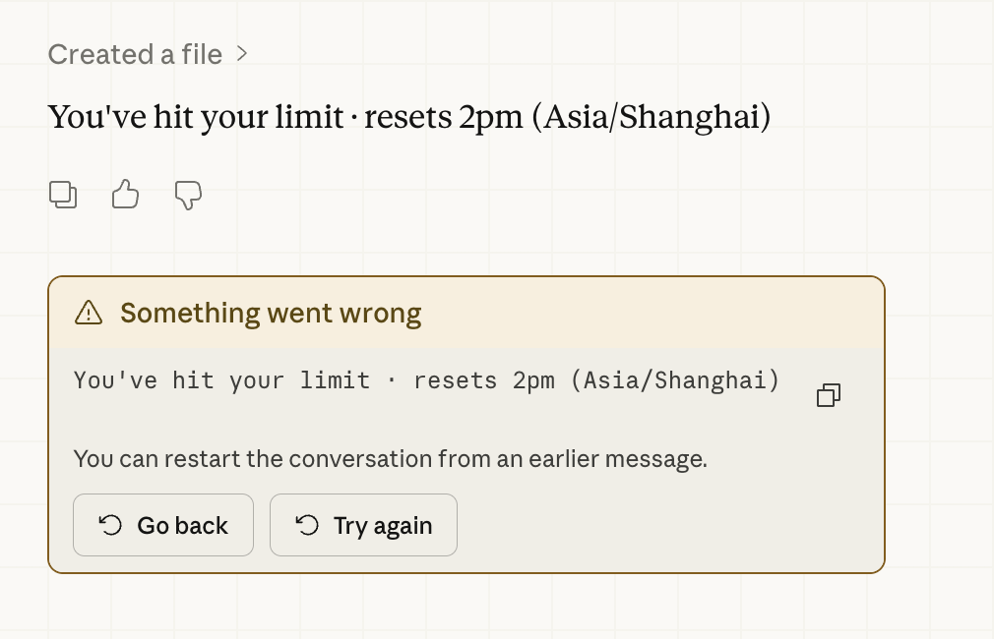Image resolution: width=994 pixels, height=639 pixels.
Task: Expand the chevron beside "Created a file"
Action: point(242,54)
